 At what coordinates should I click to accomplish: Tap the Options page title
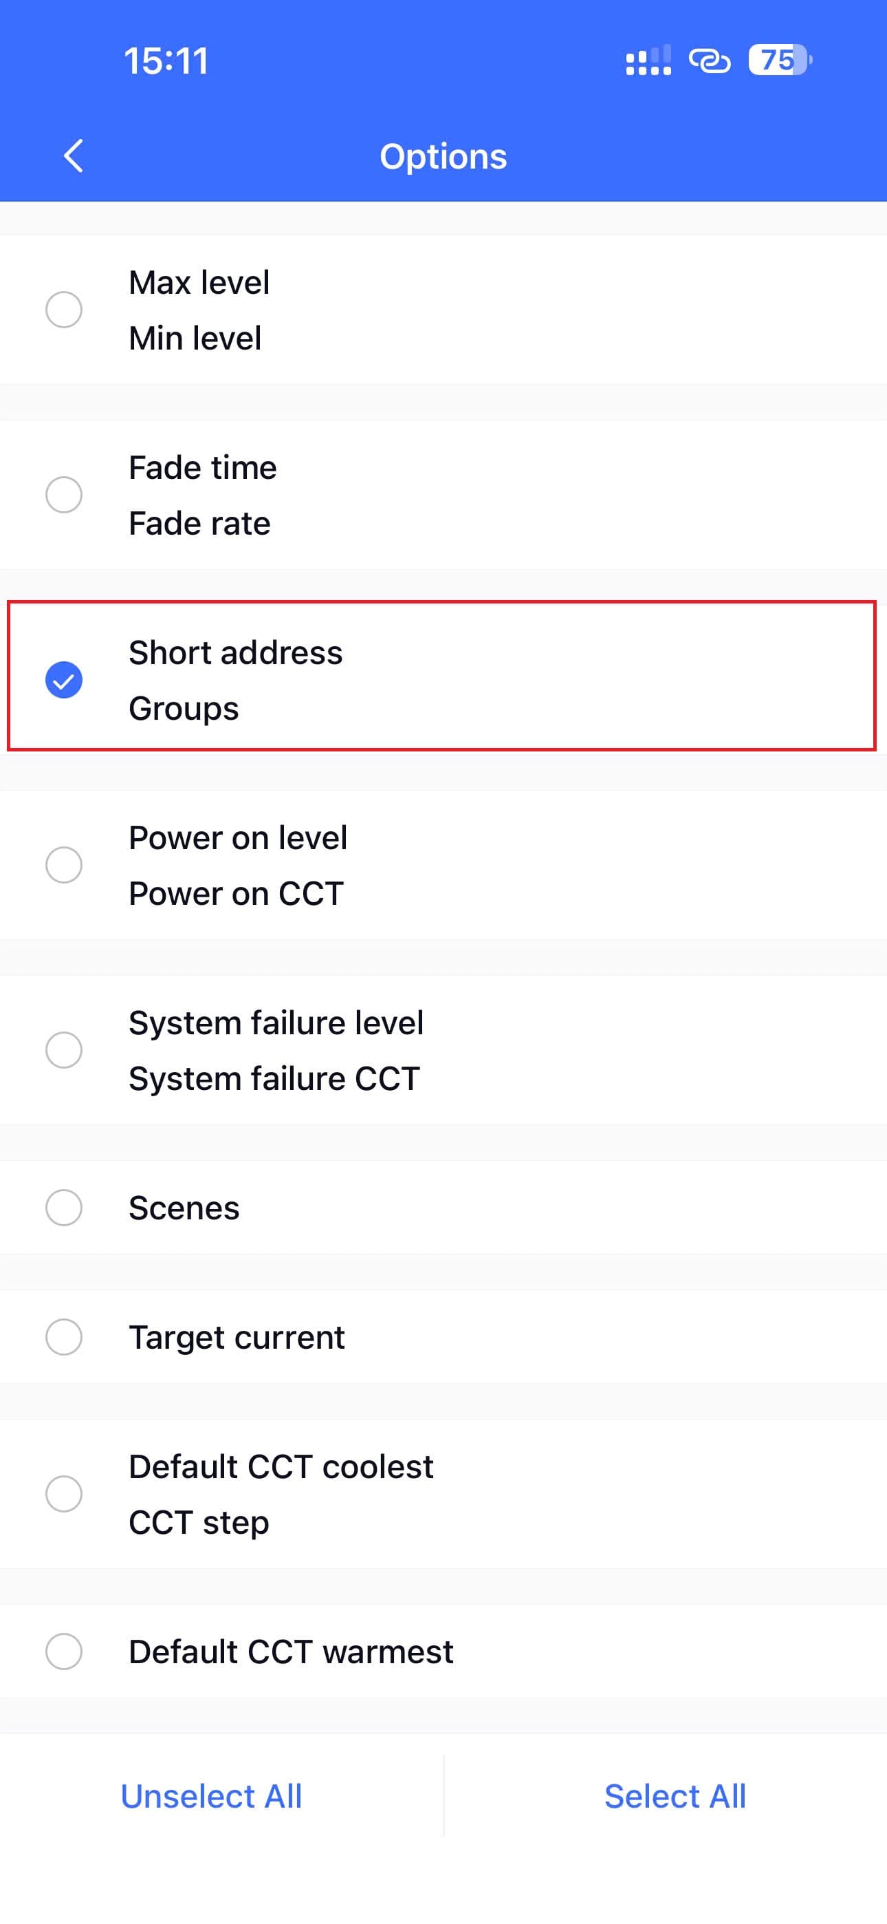coord(443,156)
